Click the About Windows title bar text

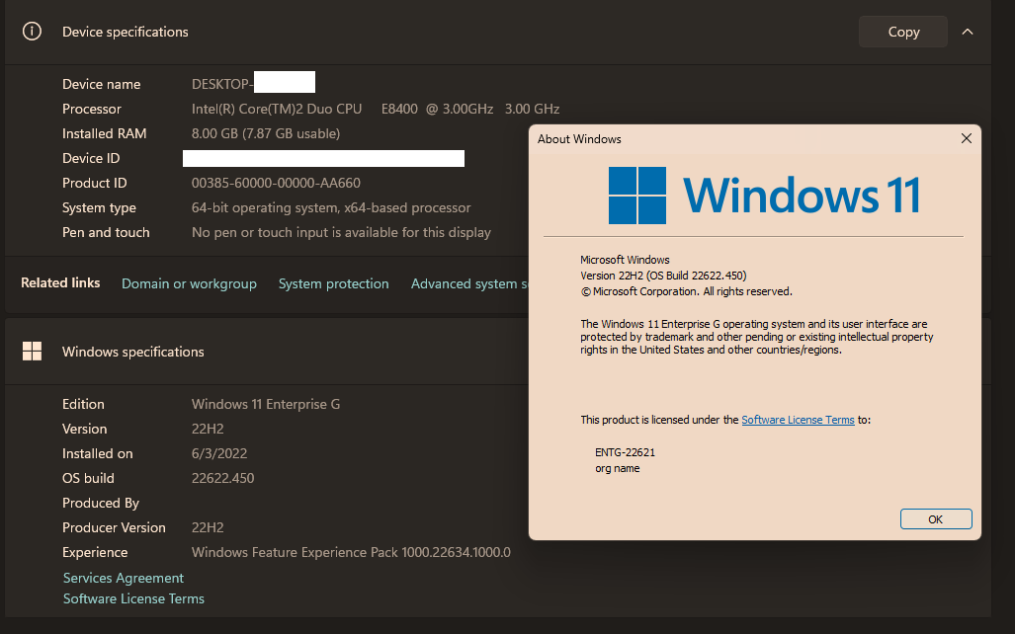point(579,139)
